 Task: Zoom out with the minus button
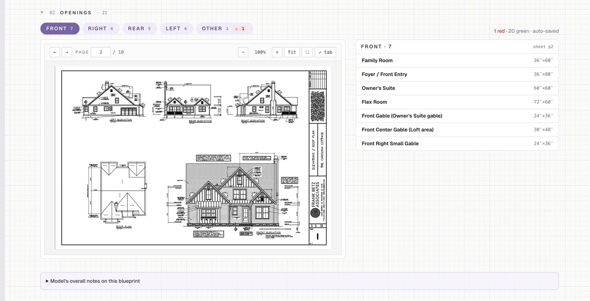[x=243, y=52]
